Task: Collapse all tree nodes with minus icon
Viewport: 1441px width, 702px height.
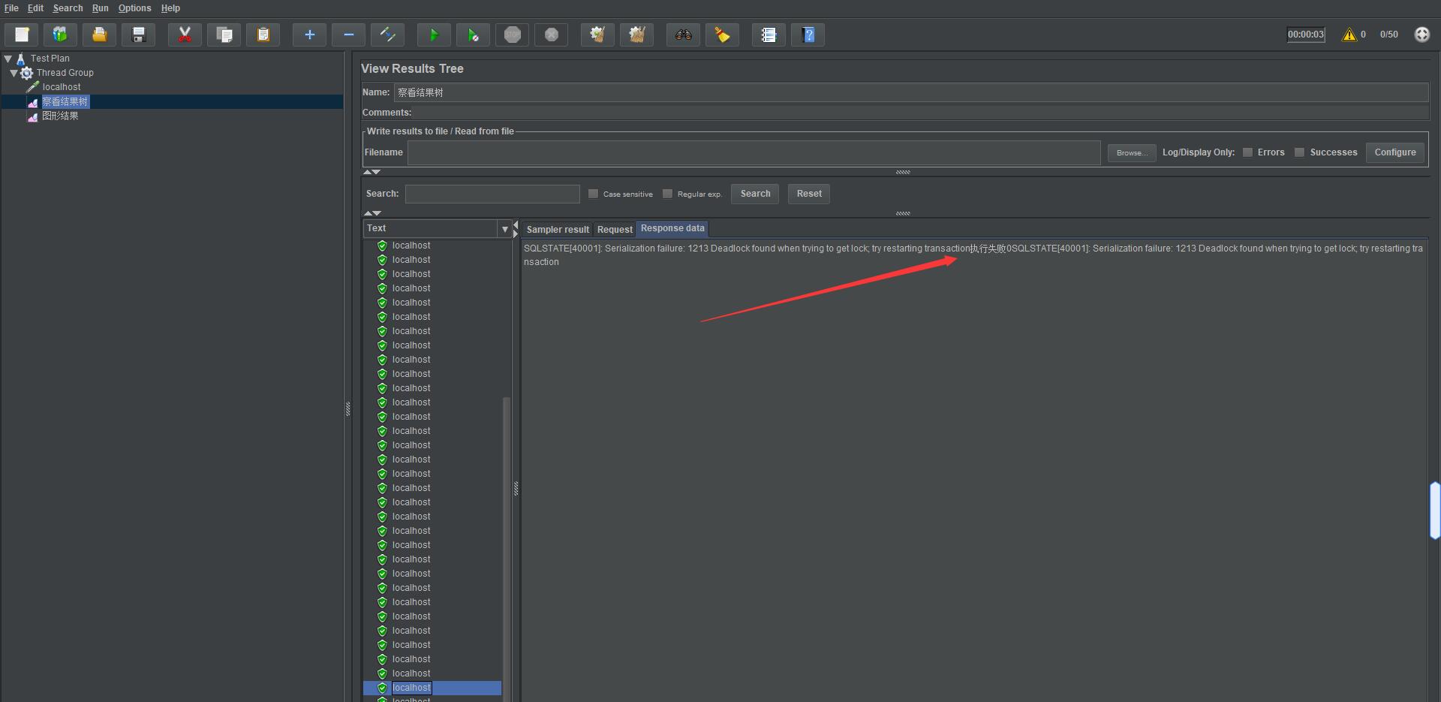Action: [348, 35]
